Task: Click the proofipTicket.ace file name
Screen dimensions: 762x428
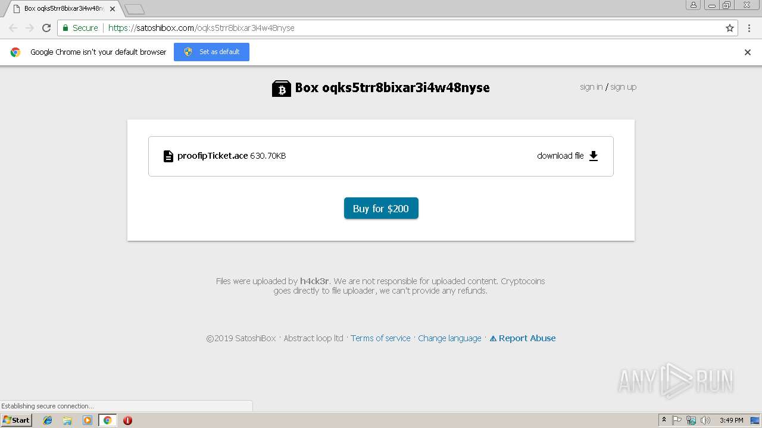Action: [x=213, y=156]
